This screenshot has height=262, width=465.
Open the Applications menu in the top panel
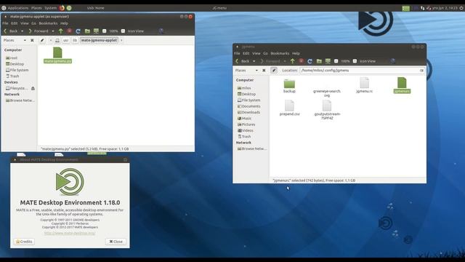point(15,8)
